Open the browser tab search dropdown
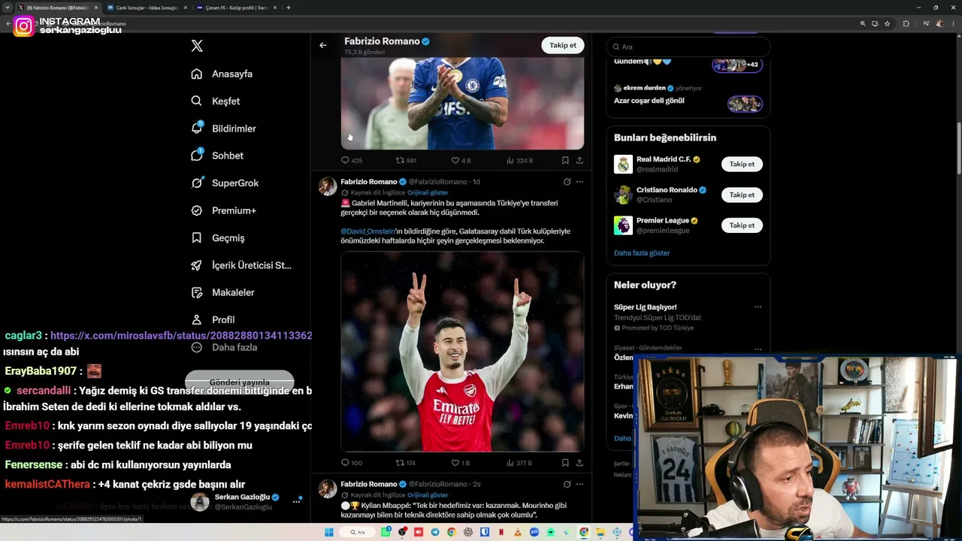 point(8,8)
